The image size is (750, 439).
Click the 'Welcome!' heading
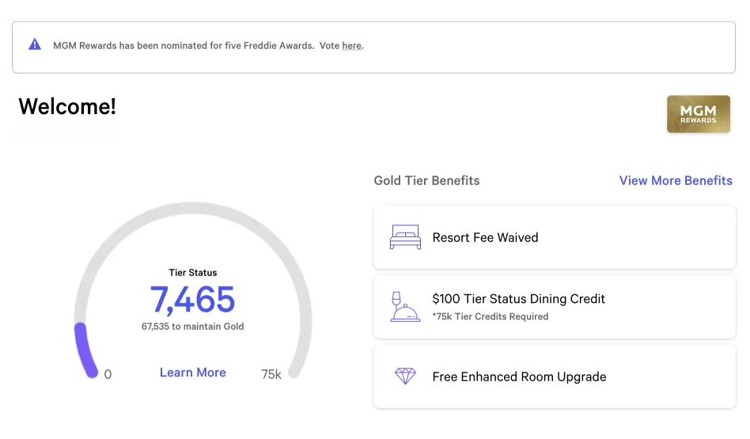pos(67,106)
